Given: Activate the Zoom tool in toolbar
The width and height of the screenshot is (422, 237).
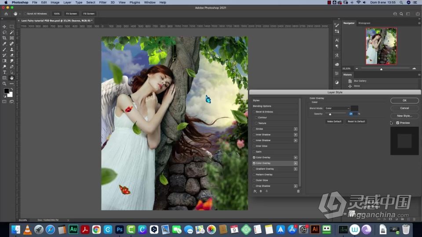Looking at the screenshot, I should [5, 83].
